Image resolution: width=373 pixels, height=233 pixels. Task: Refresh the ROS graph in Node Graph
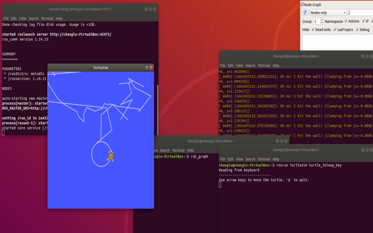[305, 12]
